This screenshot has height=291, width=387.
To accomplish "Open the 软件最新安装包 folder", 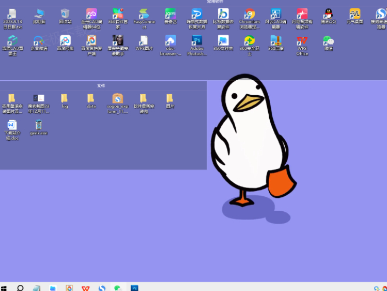I will click(x=144, y=104).
